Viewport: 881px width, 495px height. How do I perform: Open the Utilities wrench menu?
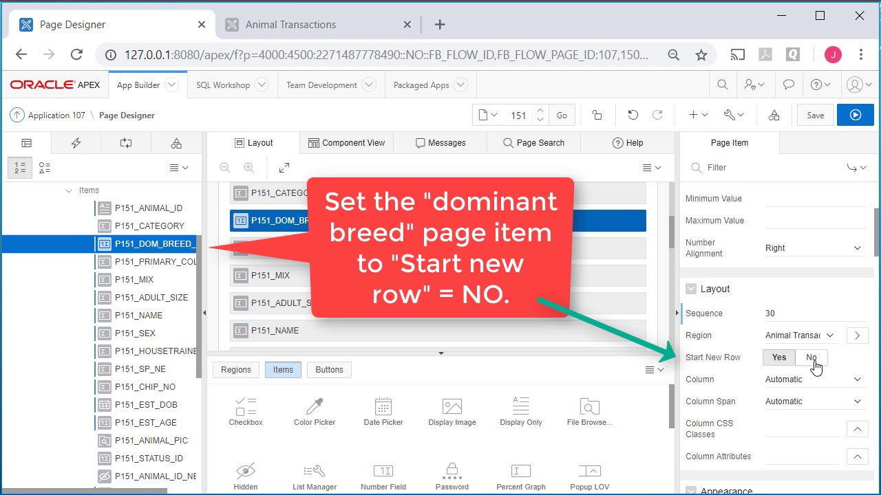click(x=734, y=115)
